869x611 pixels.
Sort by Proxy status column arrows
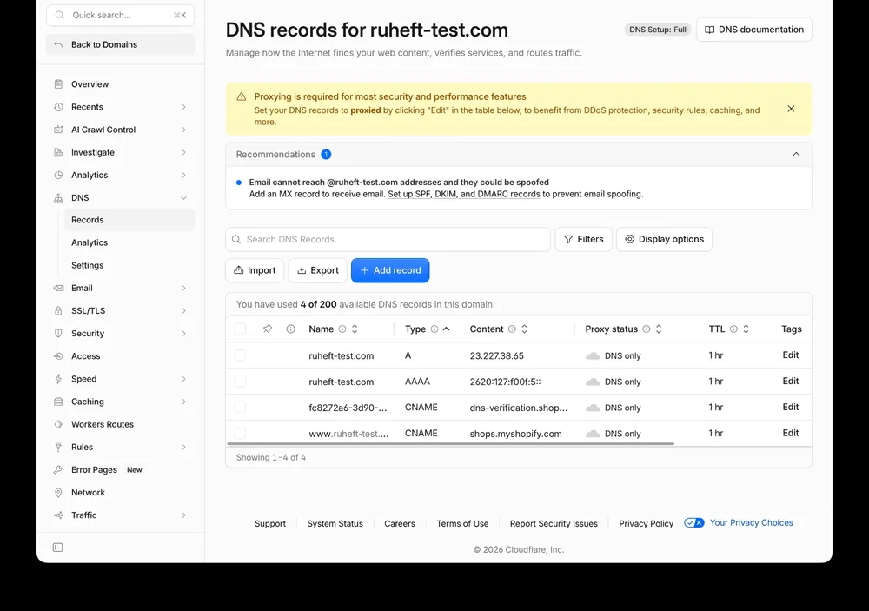[x=659, y=329]
